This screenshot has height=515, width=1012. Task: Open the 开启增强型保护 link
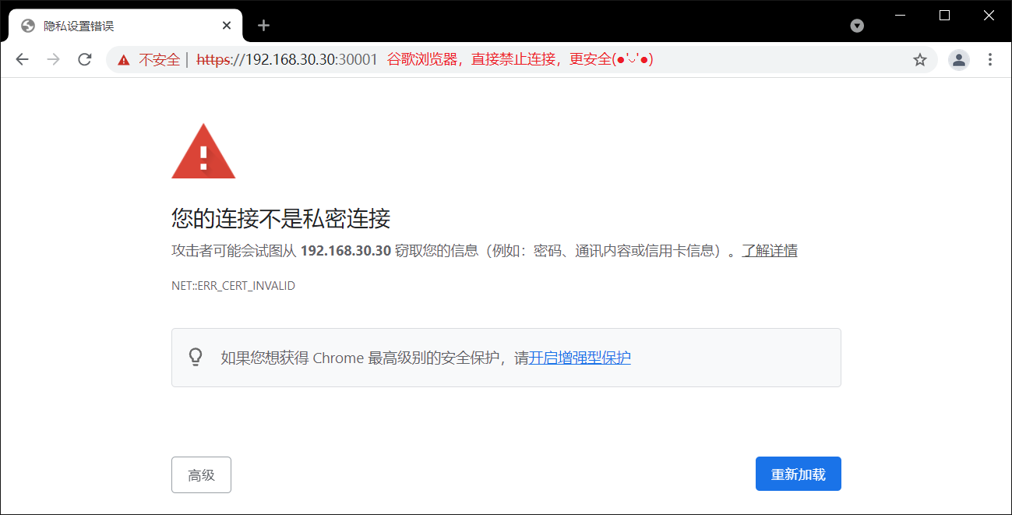pos(580,358)
